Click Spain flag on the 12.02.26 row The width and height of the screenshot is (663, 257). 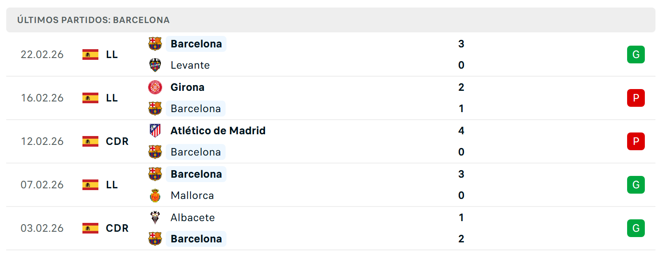90,141
